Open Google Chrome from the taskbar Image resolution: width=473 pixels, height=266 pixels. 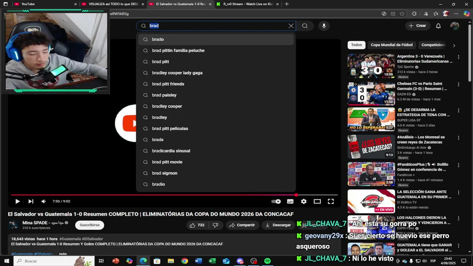[184, 261]
